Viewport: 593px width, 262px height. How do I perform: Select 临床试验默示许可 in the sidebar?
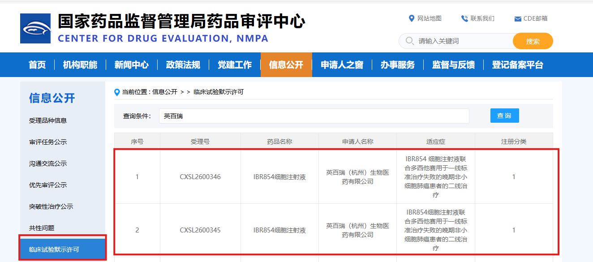click(63, 249)
